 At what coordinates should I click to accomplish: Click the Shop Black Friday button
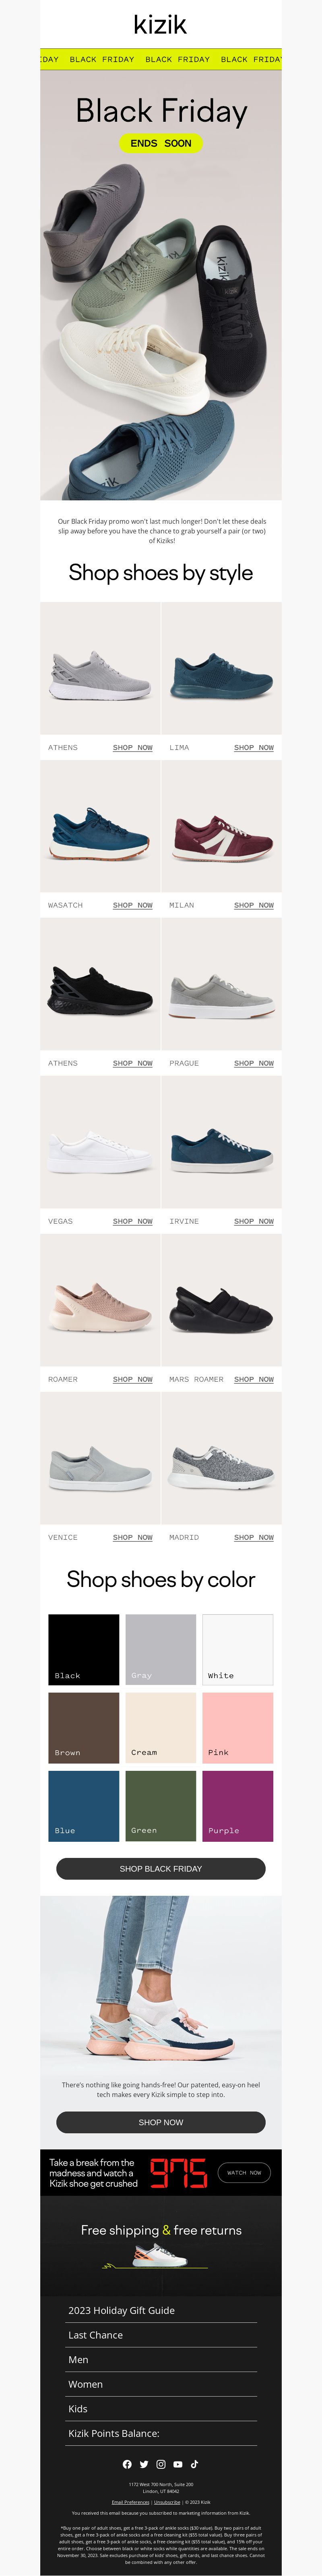pos(161,1868)
